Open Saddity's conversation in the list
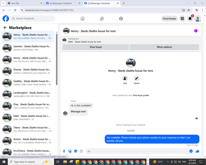Image resolution: width=206 pixels, height=165 pixels. (x=28, y=83)
